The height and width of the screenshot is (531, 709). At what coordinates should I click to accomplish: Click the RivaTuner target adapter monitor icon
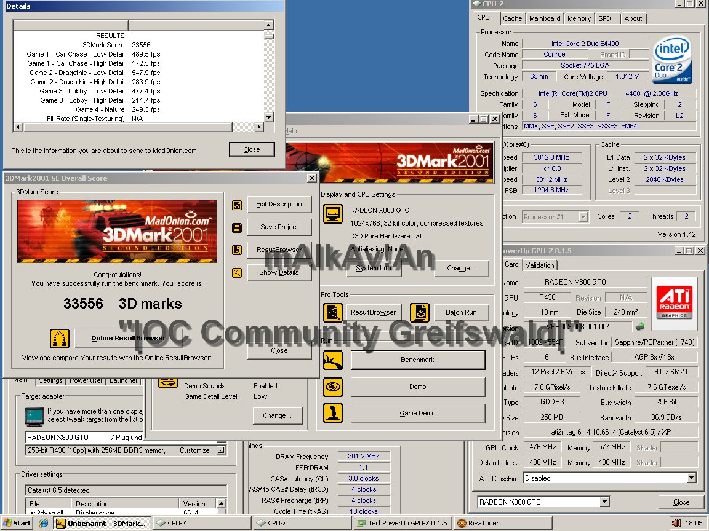tap(34, 416)
